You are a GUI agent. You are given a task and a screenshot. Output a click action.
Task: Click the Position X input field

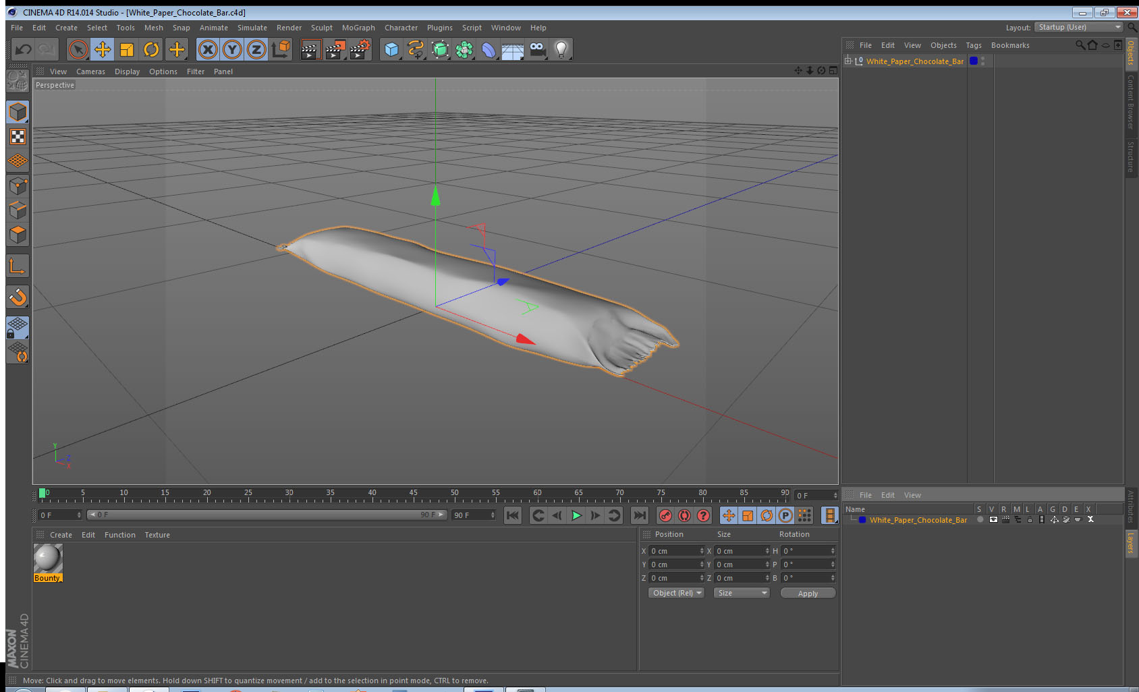(x=675, y=551)
